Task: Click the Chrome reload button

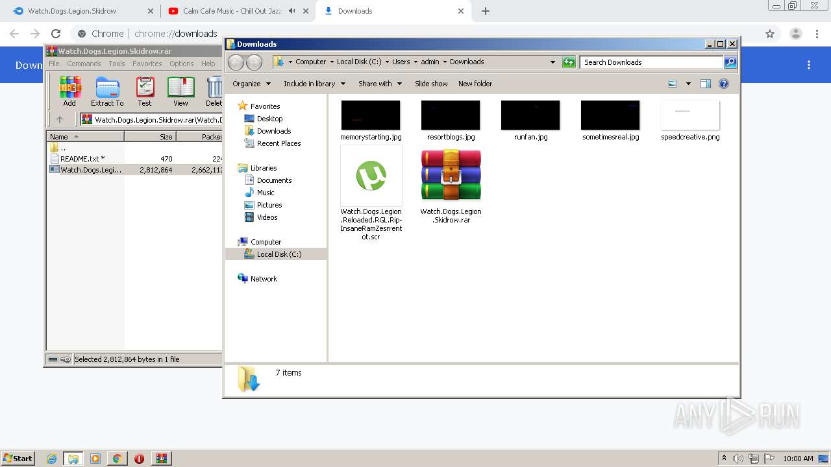Action: [x=56, y=34]
